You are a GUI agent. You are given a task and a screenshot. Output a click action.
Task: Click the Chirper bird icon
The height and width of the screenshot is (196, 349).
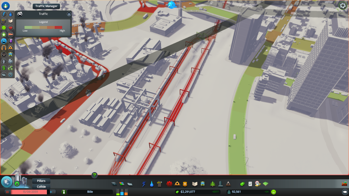pyautogui.click(x=172, y=5)
